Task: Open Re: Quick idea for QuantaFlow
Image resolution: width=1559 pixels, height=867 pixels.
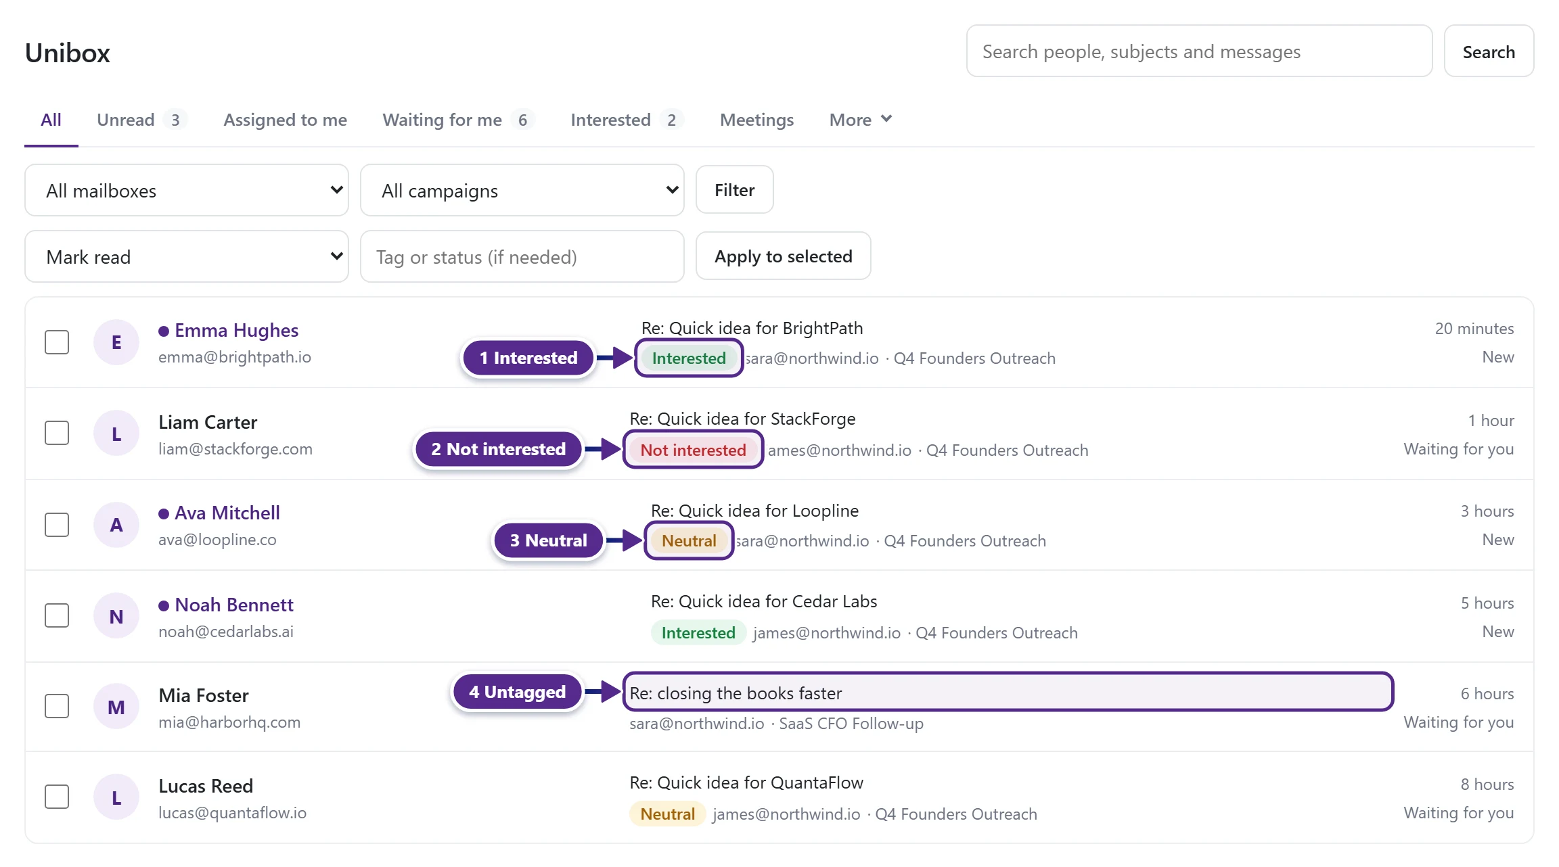Action: coord(746,782)
